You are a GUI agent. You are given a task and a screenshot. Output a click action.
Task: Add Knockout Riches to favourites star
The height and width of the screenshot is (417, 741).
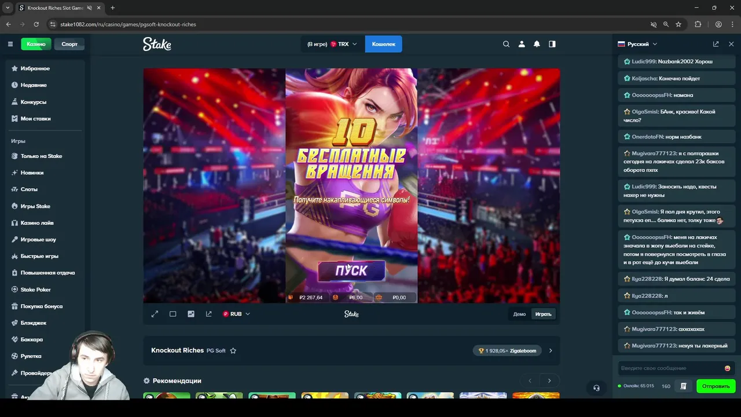pyautogui.click(x=233, y=350)
